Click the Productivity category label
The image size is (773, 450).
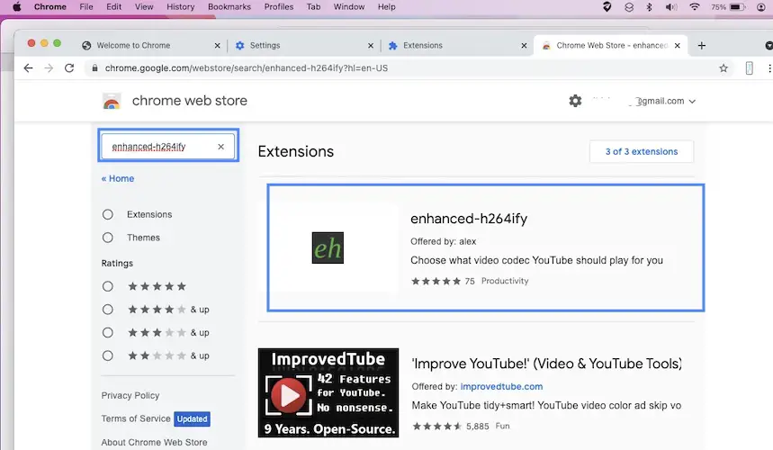pos(505,281)
